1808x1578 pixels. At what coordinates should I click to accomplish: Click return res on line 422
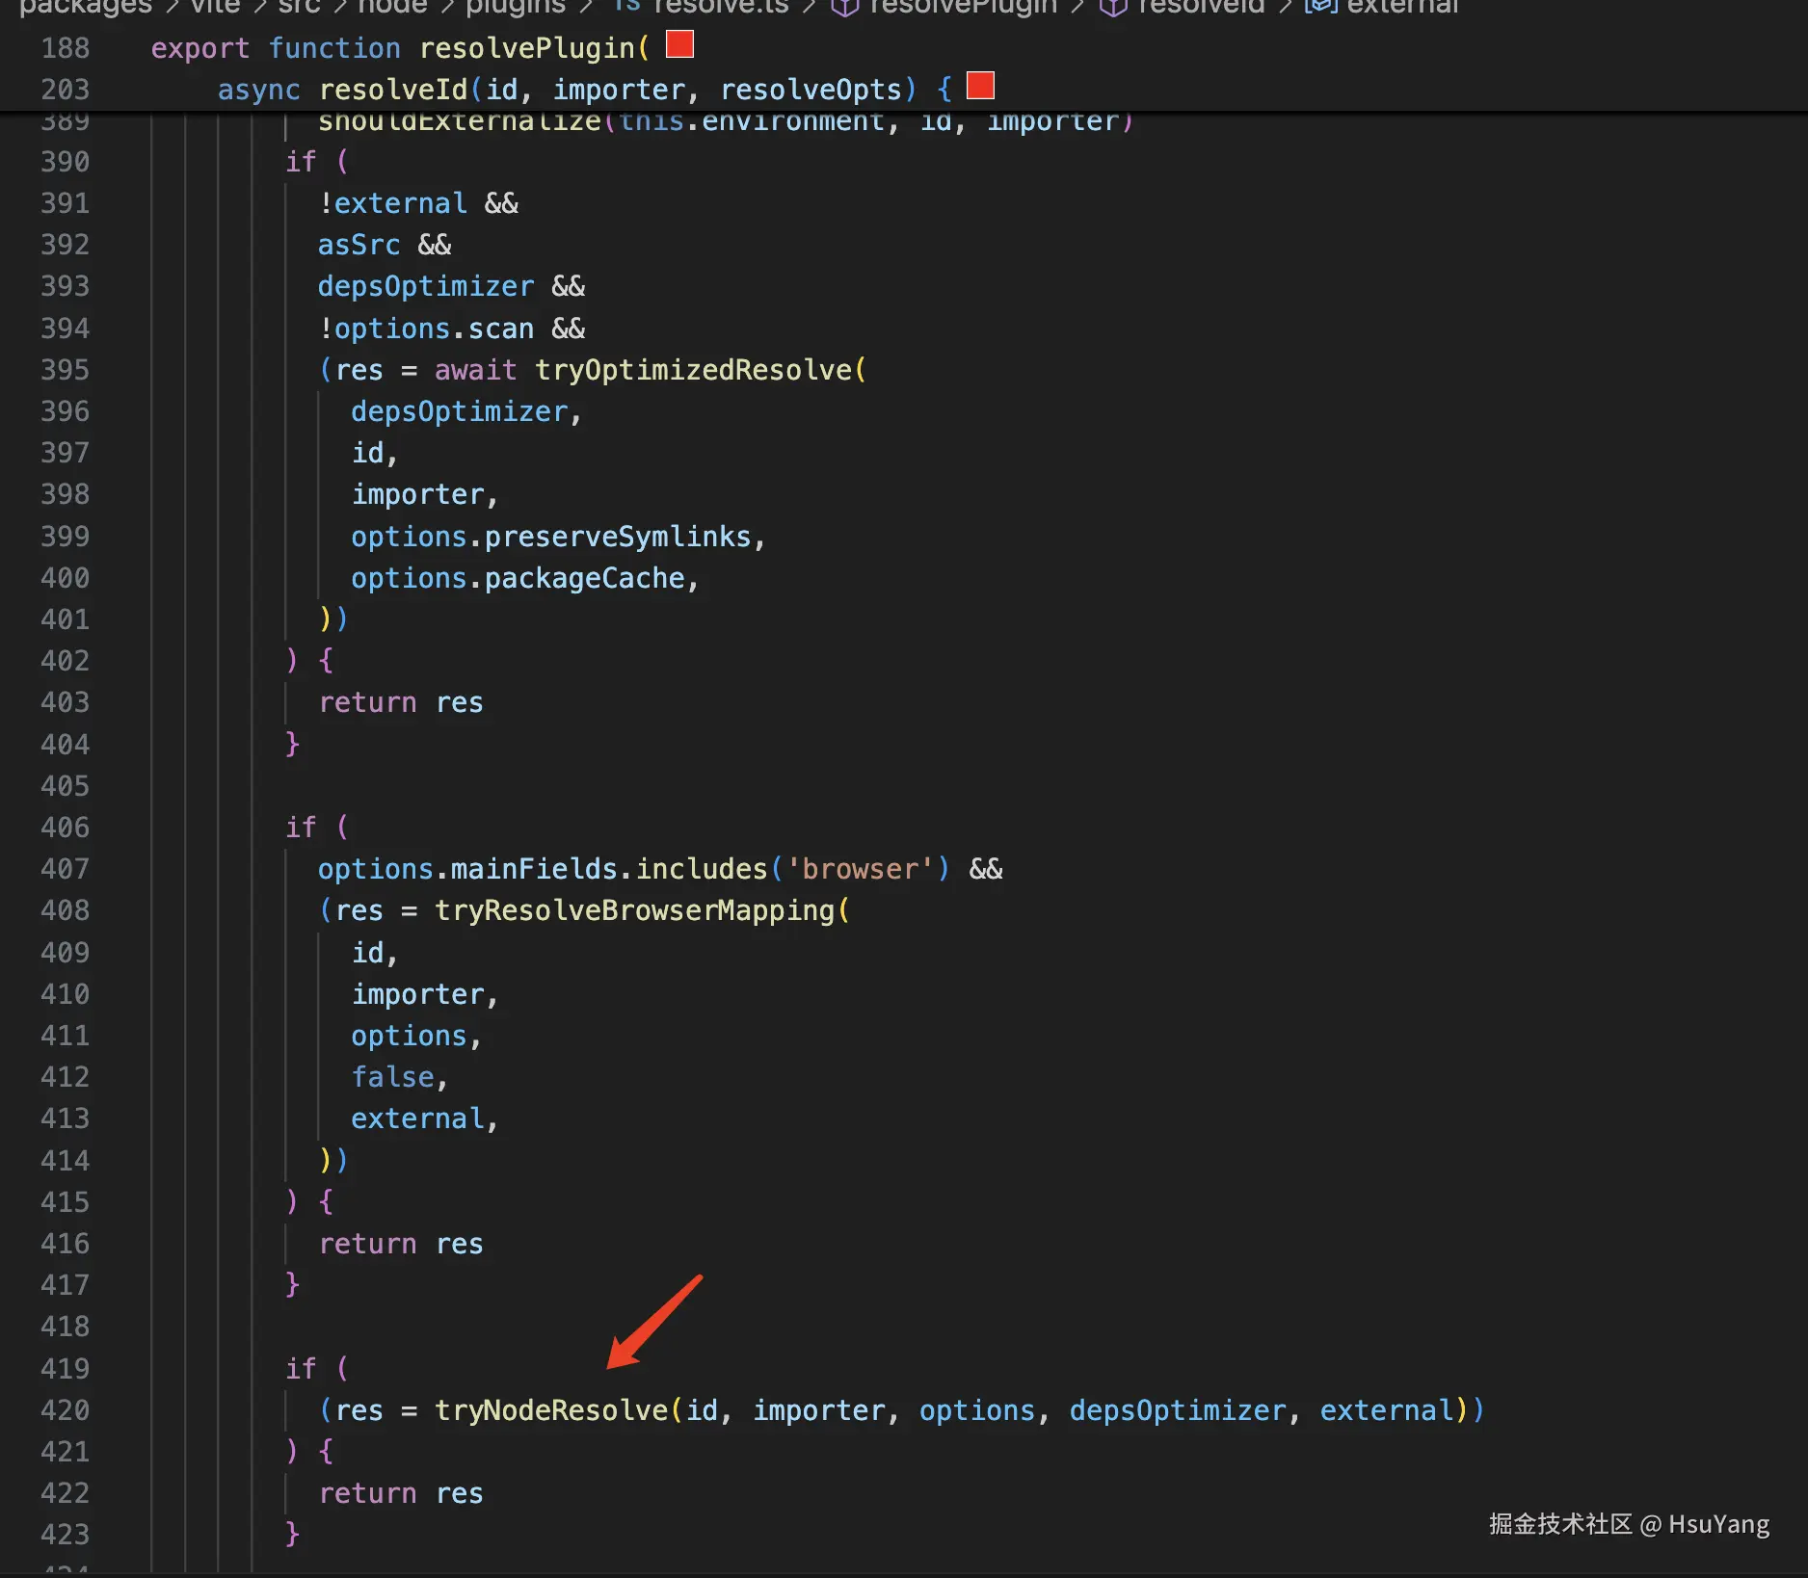pyautogui.click(x=401, y=1493)
